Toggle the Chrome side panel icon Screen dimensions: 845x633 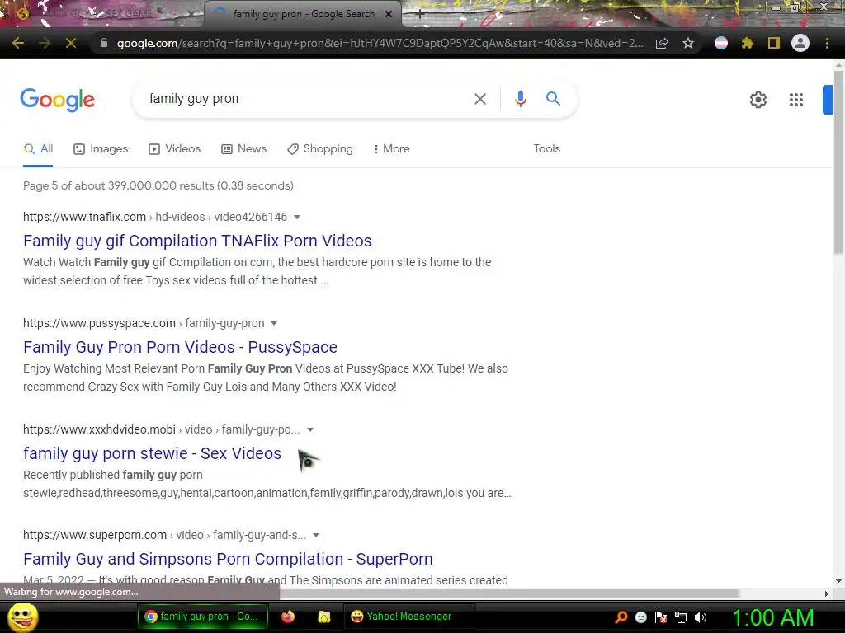click(774, 43)
